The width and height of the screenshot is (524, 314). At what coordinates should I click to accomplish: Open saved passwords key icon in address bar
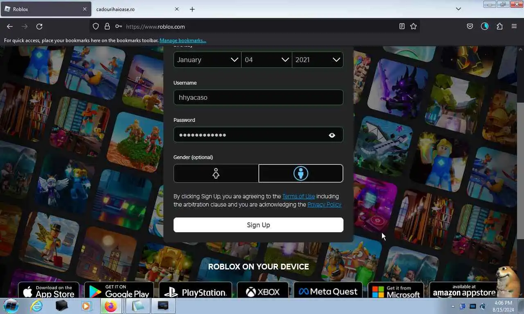point(118,26)
